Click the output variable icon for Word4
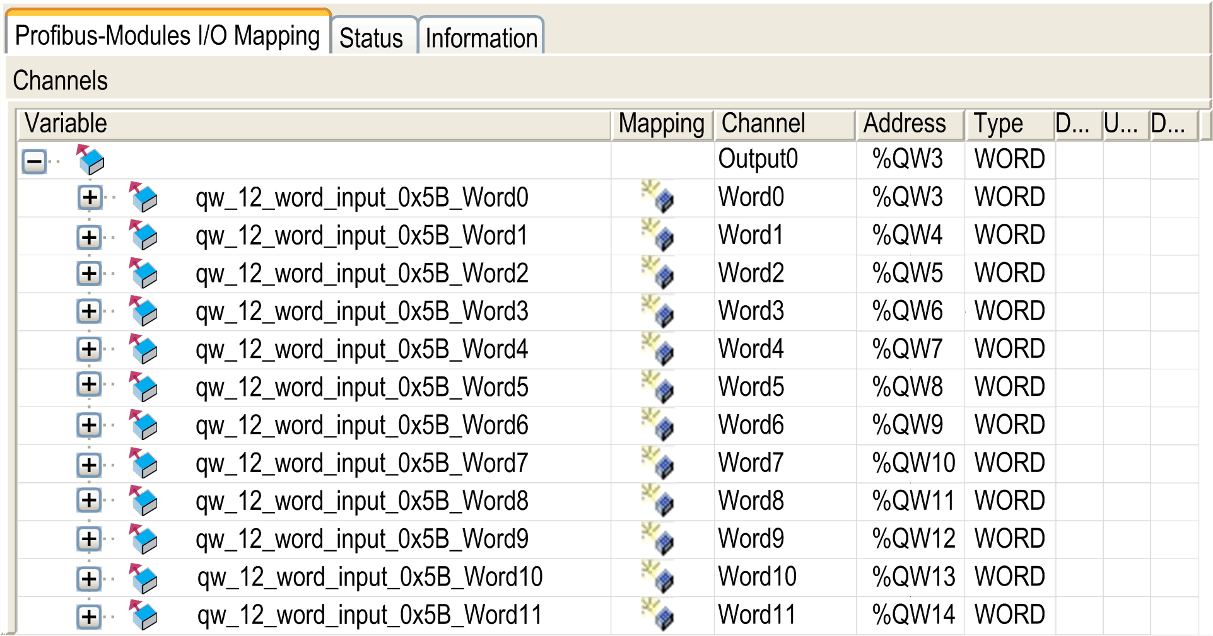This screenshot has width=1213, height=636. pyautogui.click(x=143, y=349)
